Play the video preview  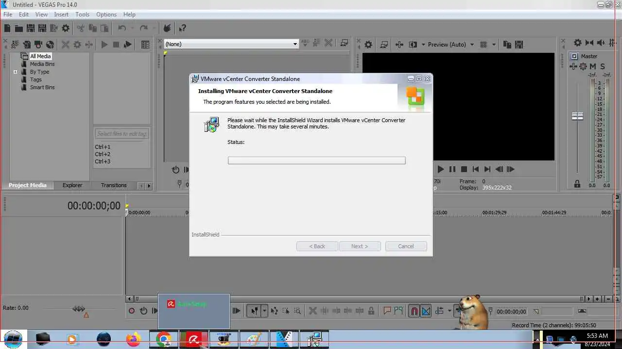pyautogui.click(x=441, y=169)
